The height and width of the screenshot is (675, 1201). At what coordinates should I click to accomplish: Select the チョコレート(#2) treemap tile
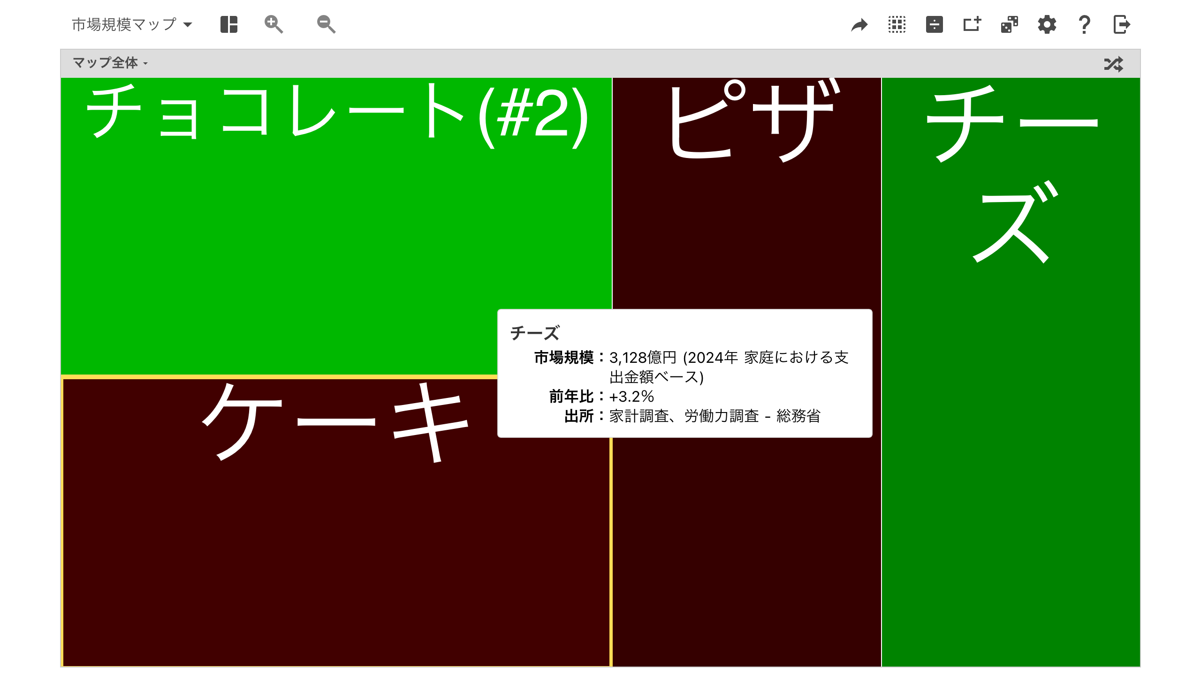tap(336, 226)
